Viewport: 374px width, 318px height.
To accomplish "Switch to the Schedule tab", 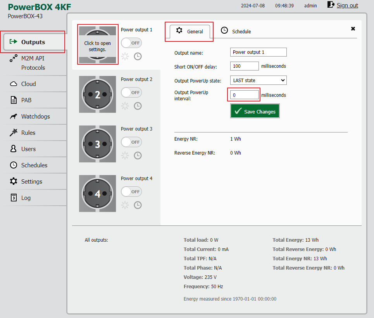I will point(236,31).
